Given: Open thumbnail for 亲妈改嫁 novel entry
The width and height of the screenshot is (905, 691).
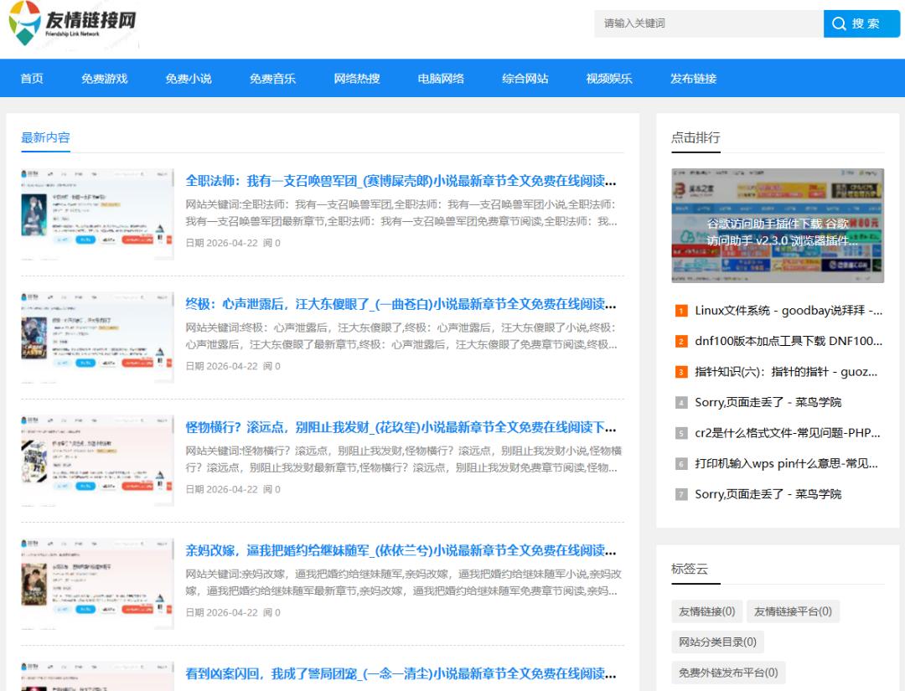Looking at the screenshot, I should (97, 583).
